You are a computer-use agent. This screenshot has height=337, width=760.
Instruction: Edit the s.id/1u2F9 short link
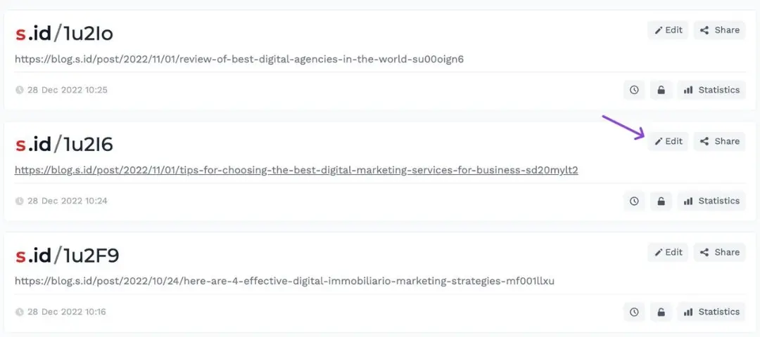[x=668, y=252]
